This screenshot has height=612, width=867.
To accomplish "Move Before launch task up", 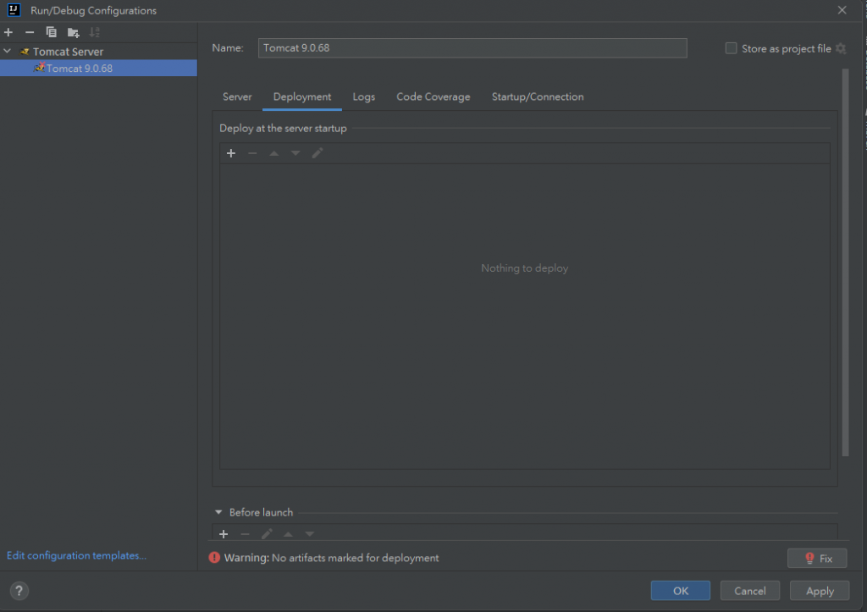I will point(288,533).
